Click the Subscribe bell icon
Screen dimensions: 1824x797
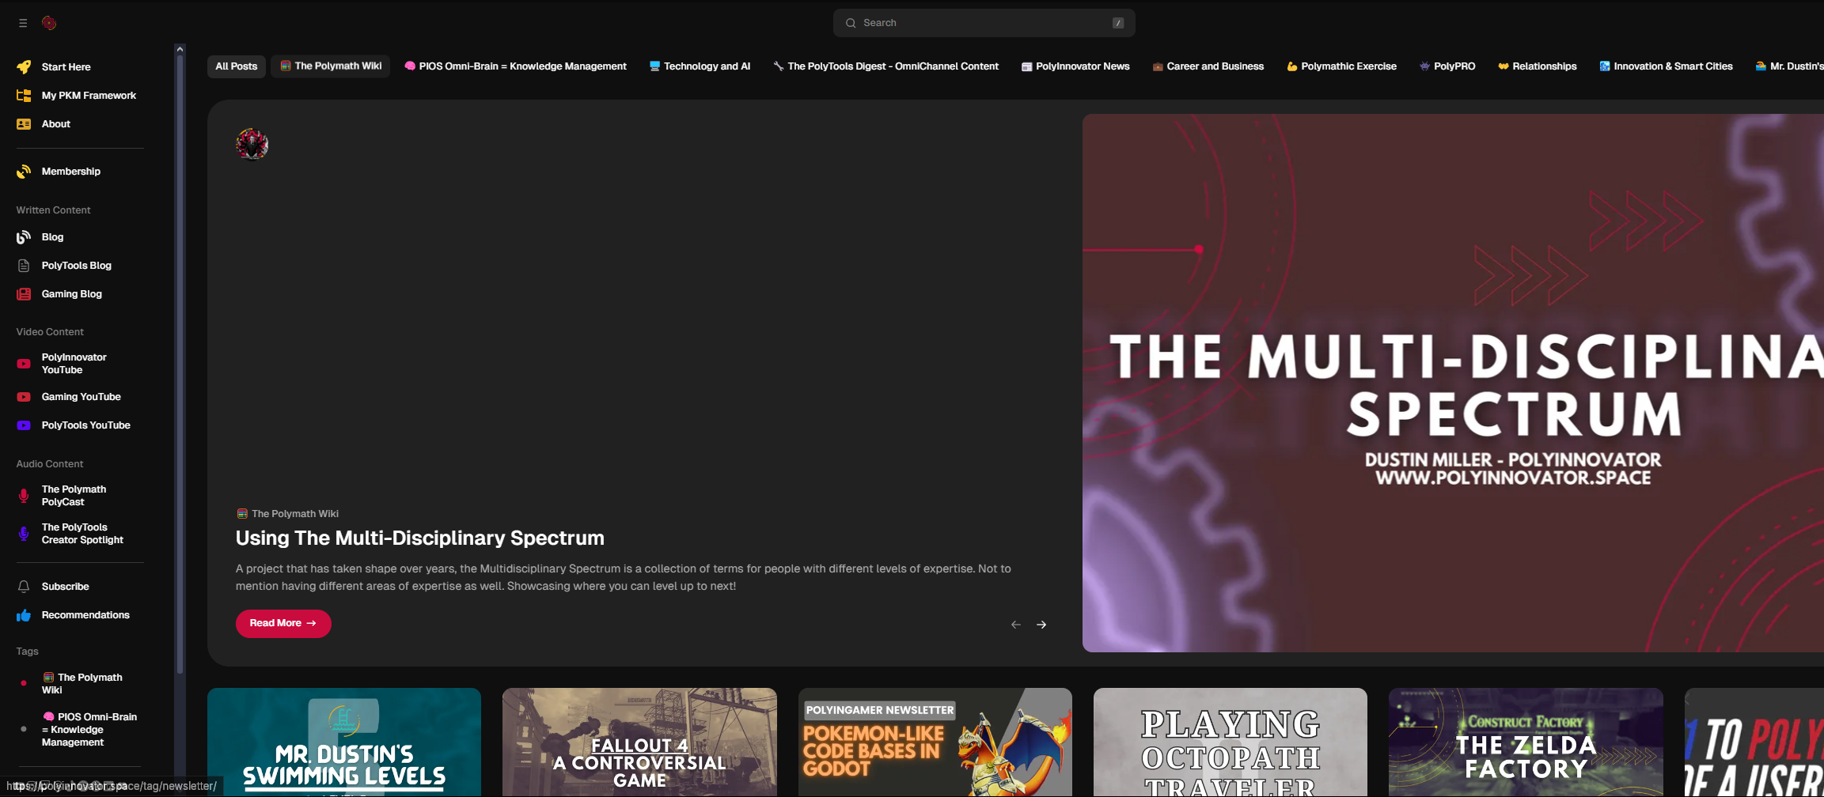point(24,587)
